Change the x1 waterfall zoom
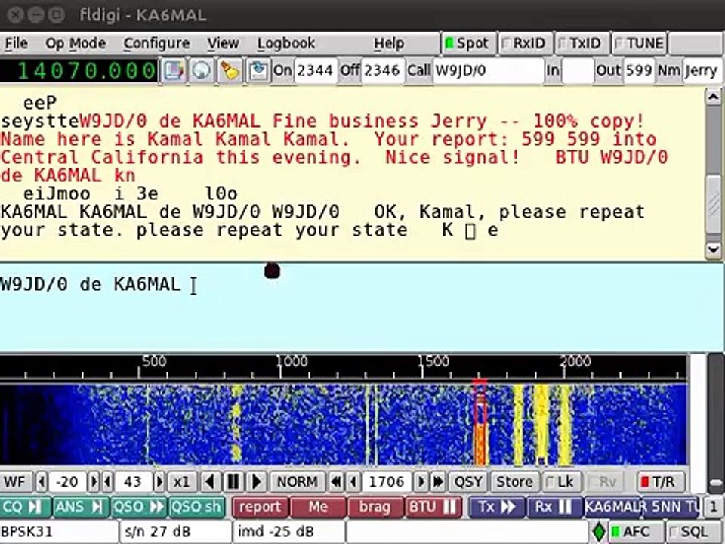Image resolution: width=725 pixels, height=544 pixels. 182,482
